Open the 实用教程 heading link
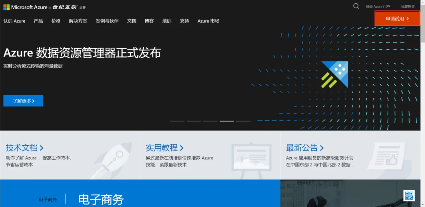425x207 pixels. tap(165, 148)
